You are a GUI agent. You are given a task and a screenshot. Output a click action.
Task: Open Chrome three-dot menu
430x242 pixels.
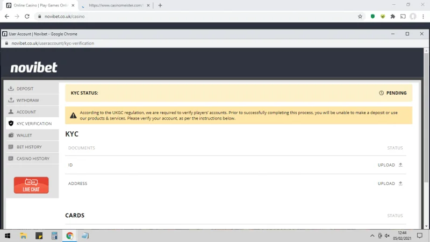pyautogui.click(x=423, y=17)
